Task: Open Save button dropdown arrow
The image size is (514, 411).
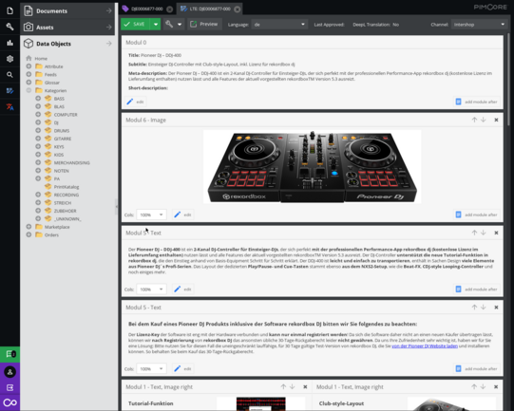Action: click(156, 25)
